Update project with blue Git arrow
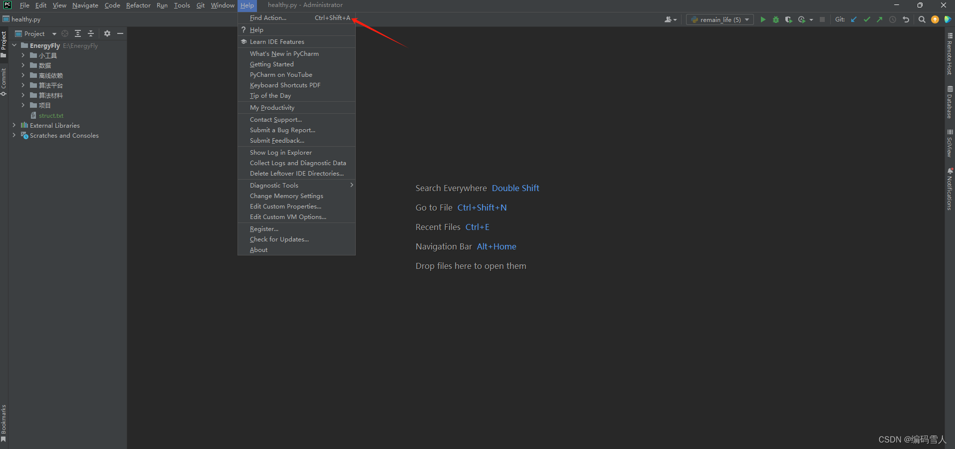This screenshot has height=449, width=955. coord(854,19)
